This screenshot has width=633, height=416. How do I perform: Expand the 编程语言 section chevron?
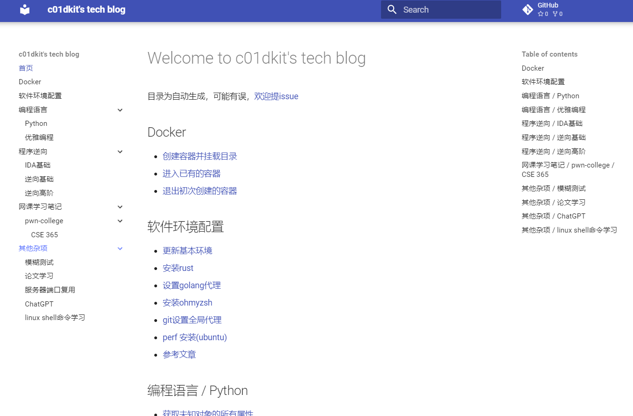click(x=120, y=109)
